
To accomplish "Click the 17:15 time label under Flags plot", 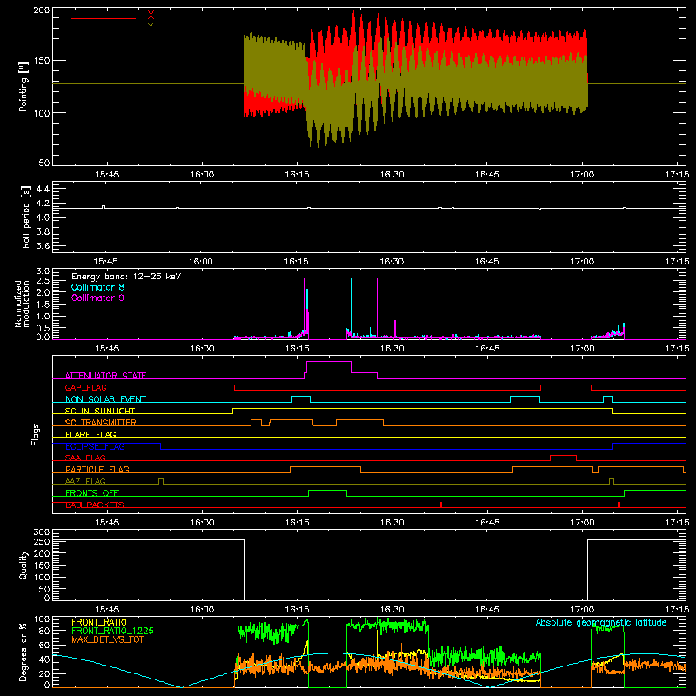I will [678, 523].
